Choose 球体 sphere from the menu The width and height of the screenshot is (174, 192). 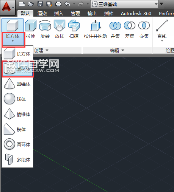(x=17, y=99)
